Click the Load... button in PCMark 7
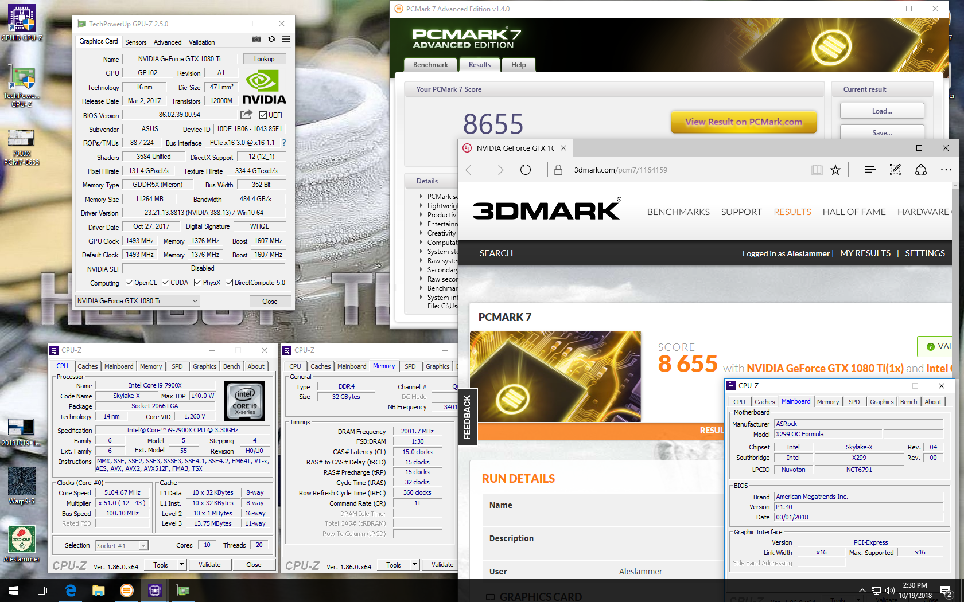Image resolution: width=964 pixels, height=602 pixels. pos(882,111)
